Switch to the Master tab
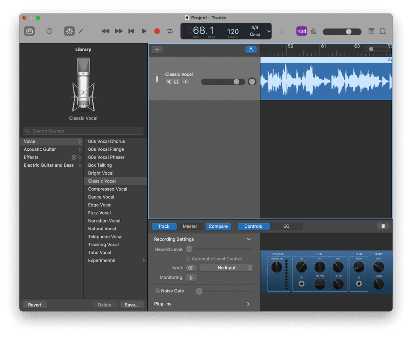Viewport: 412px width, 337px height. tap(190, 226)
